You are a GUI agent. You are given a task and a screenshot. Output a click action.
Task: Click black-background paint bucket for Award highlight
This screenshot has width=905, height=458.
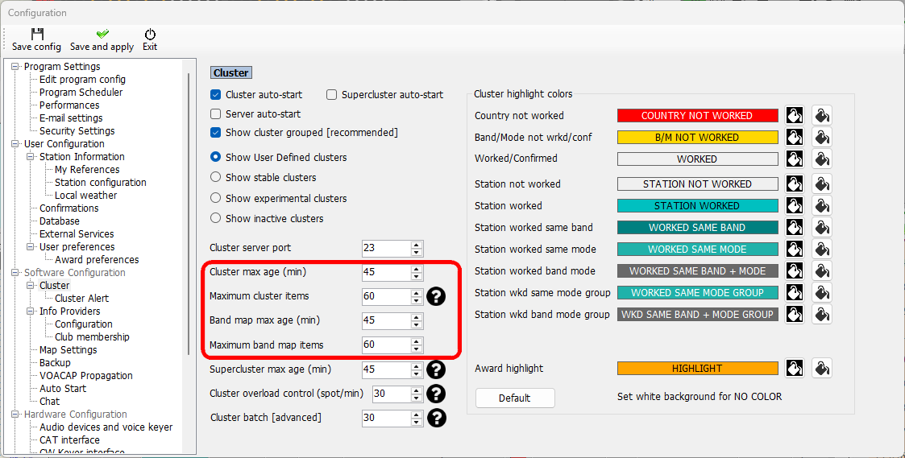795,368
